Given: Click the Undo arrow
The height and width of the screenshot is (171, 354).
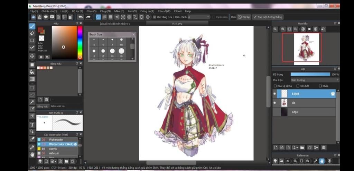Looking at the screenshot, I should (80, 17).
